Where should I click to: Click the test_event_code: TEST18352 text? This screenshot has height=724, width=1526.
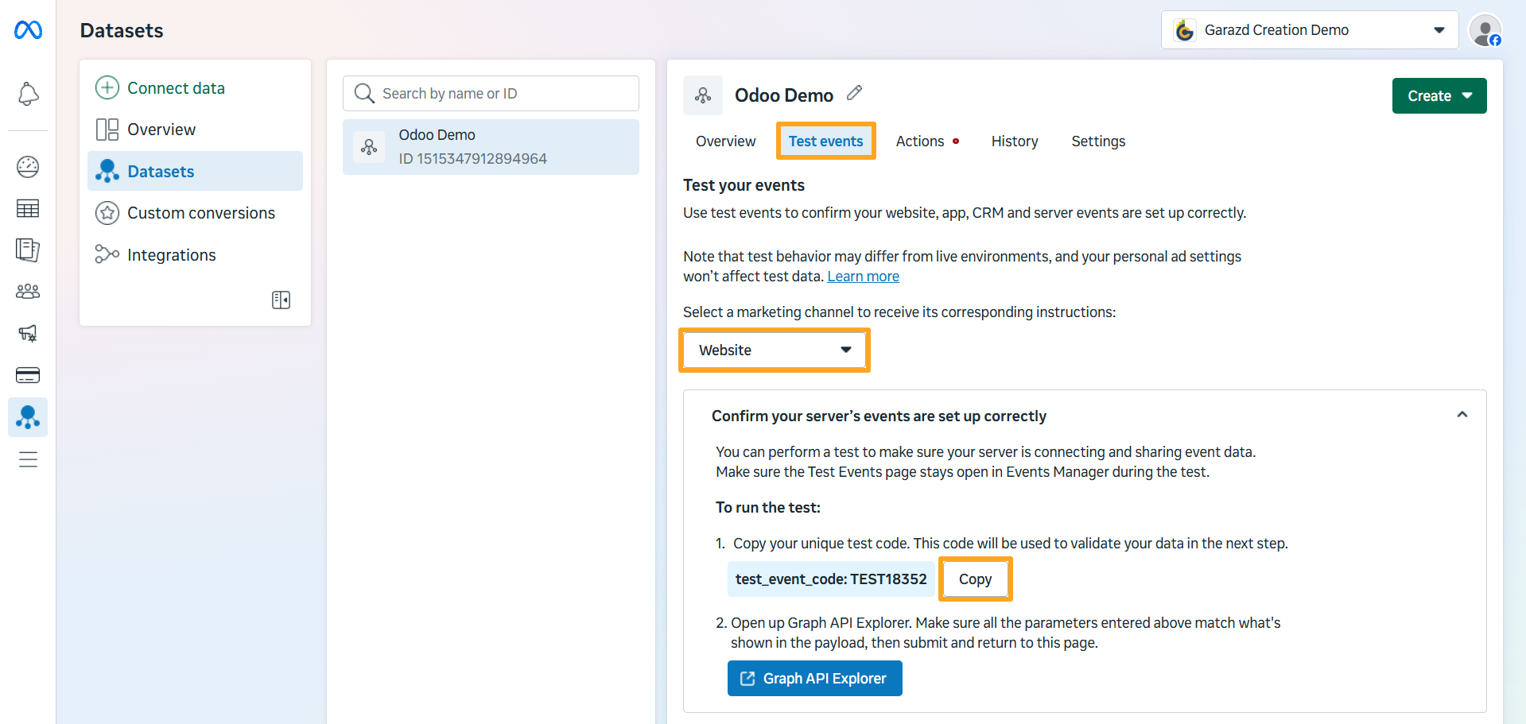pyautogui.click(x=831, y=579)
